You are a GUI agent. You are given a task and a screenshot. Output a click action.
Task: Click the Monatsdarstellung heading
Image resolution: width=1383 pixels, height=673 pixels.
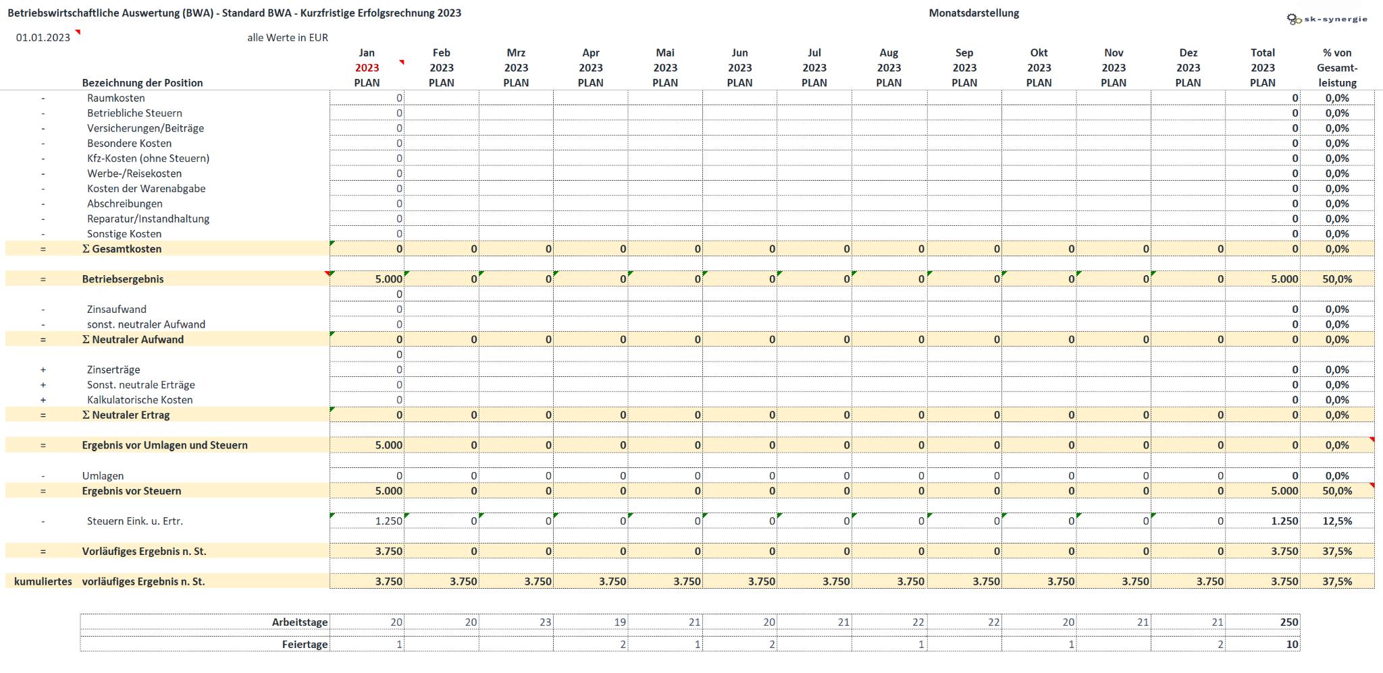(974, 13)
